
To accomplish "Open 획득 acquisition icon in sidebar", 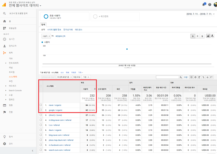I will pos(4,53).
